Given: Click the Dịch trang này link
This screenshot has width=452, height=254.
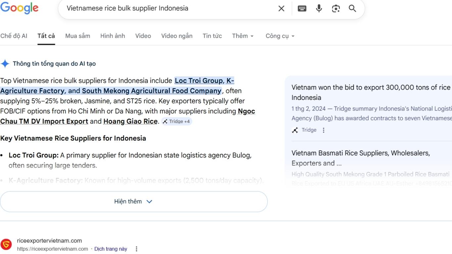Looking at the screenshot, I should point(111,249).
